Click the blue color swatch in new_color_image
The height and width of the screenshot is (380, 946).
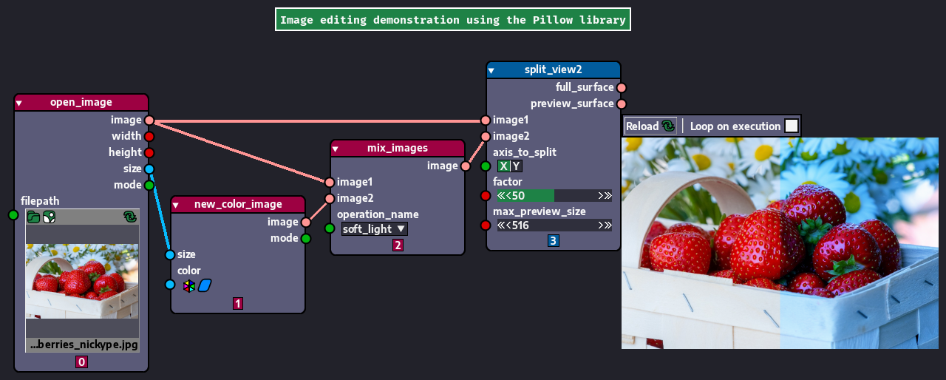(205, 285)
